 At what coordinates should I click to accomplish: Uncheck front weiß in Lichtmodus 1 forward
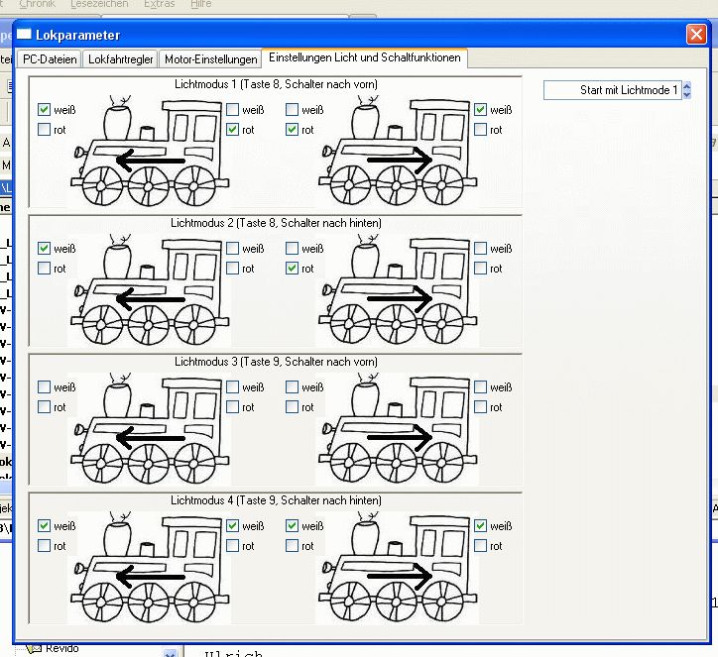click(x=44, y=109)
